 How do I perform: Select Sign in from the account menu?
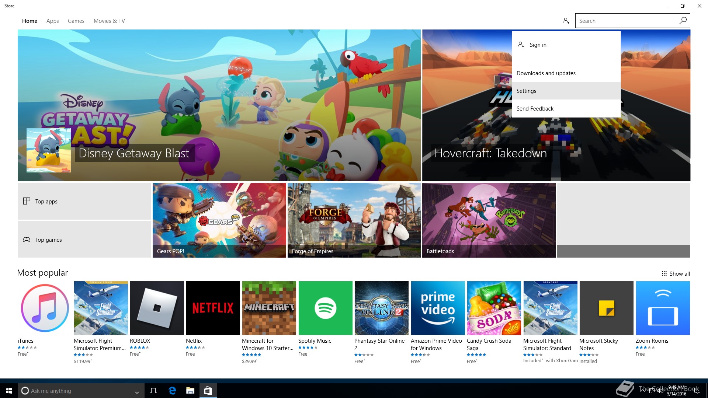pos(566,45)
